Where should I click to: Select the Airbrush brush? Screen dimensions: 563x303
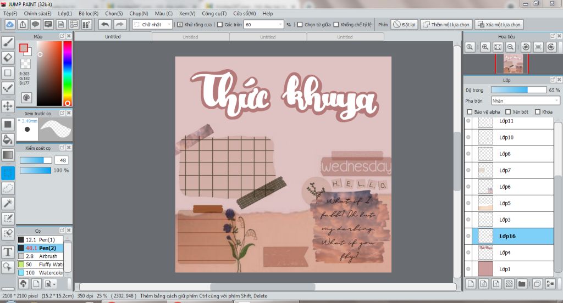[41, 256]
